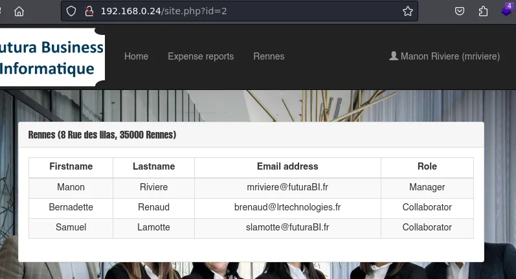Open the Manon Riviere (mriviere) user link
The width and height of the screenshot is (516, 279).
coord(450,56)
